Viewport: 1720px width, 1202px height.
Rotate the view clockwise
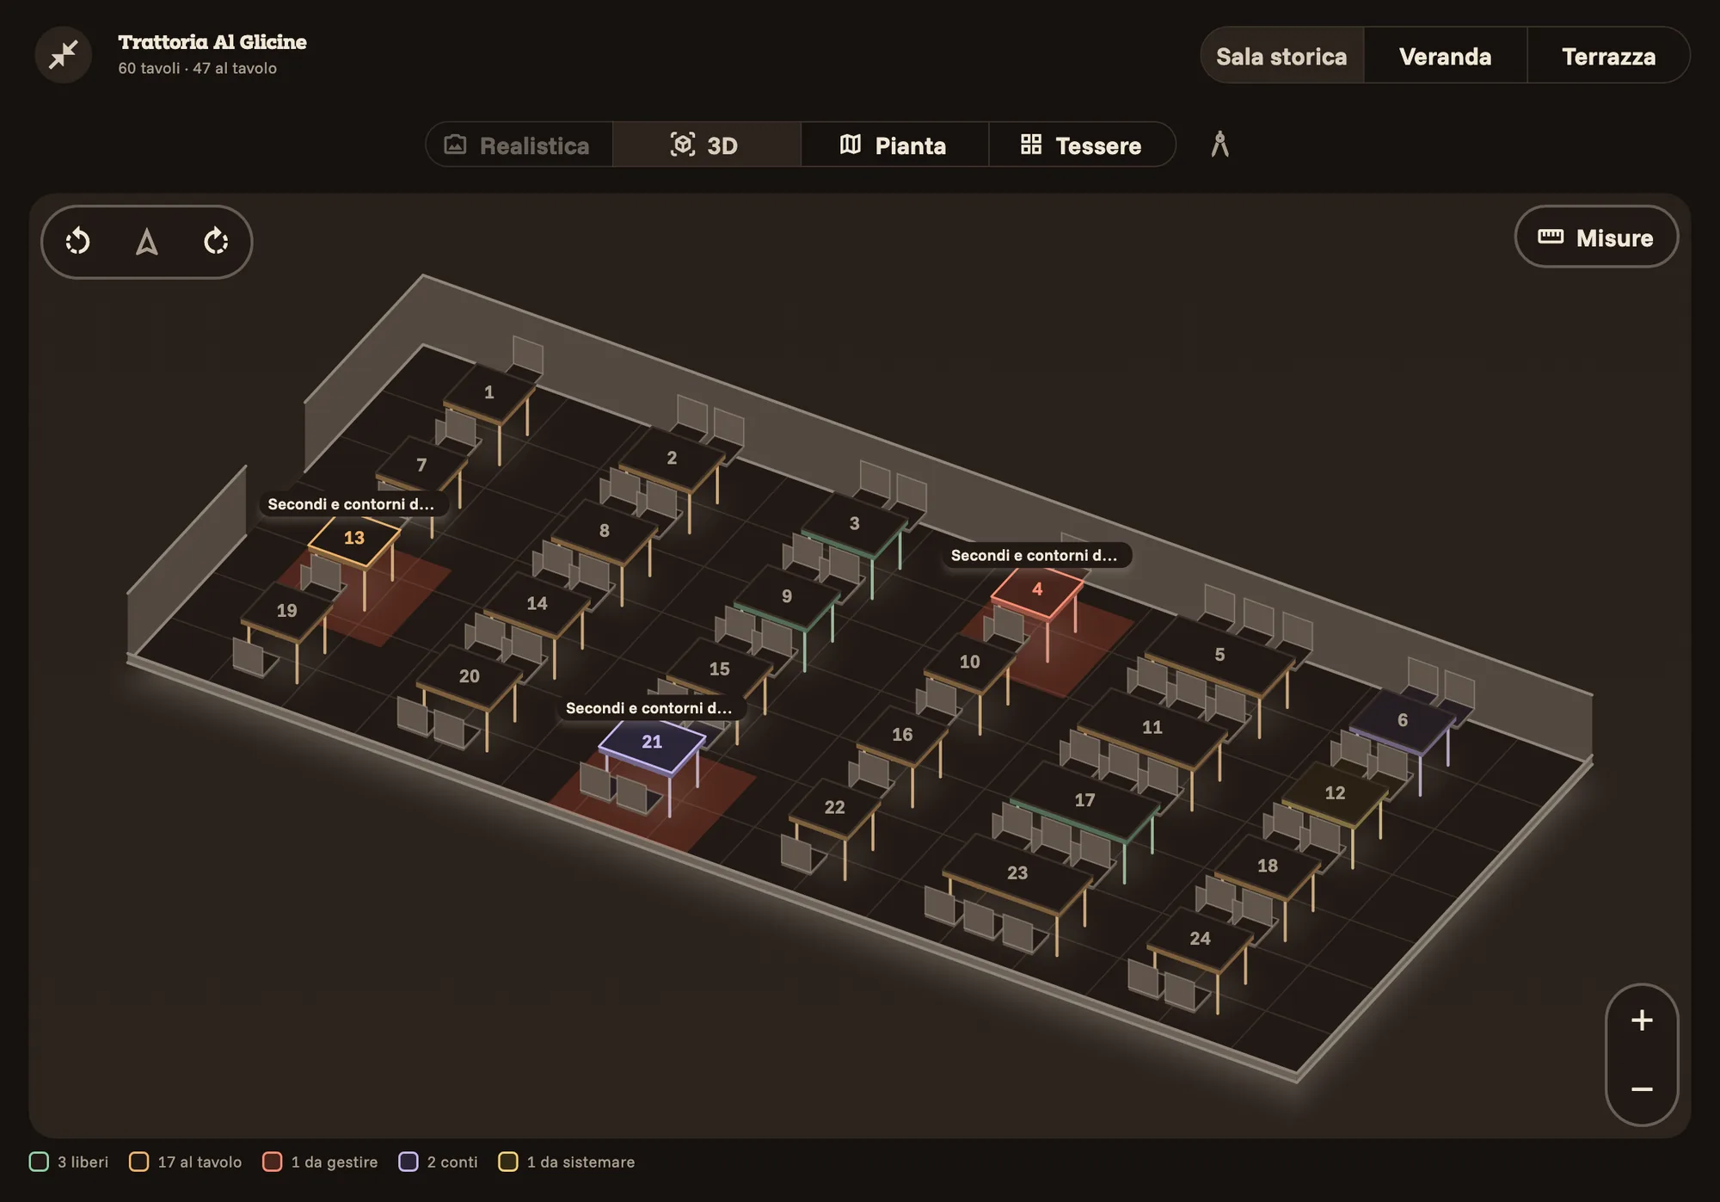[216, 241]
